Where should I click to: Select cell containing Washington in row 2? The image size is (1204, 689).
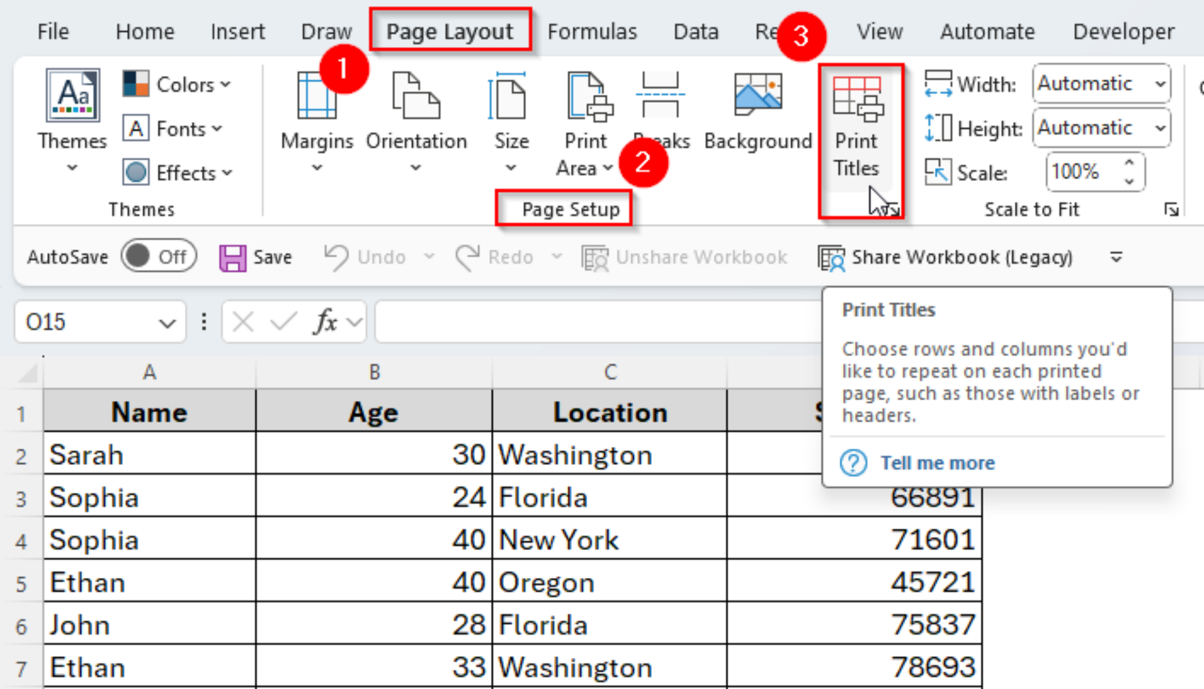point(610,454)
